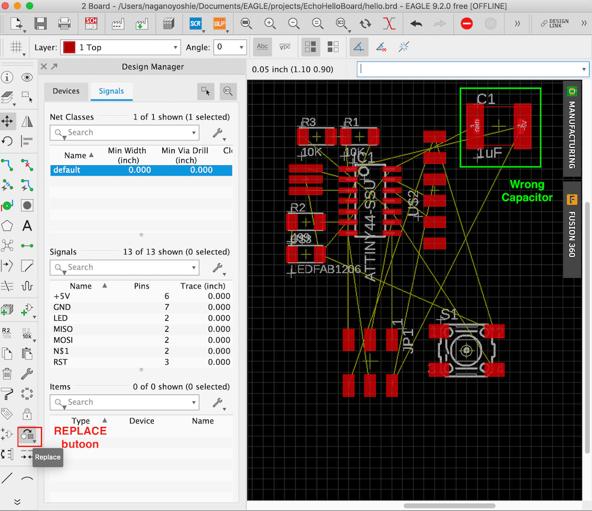
Task: Click the Replace tool in the left toolbar
Action: (26, 435)
